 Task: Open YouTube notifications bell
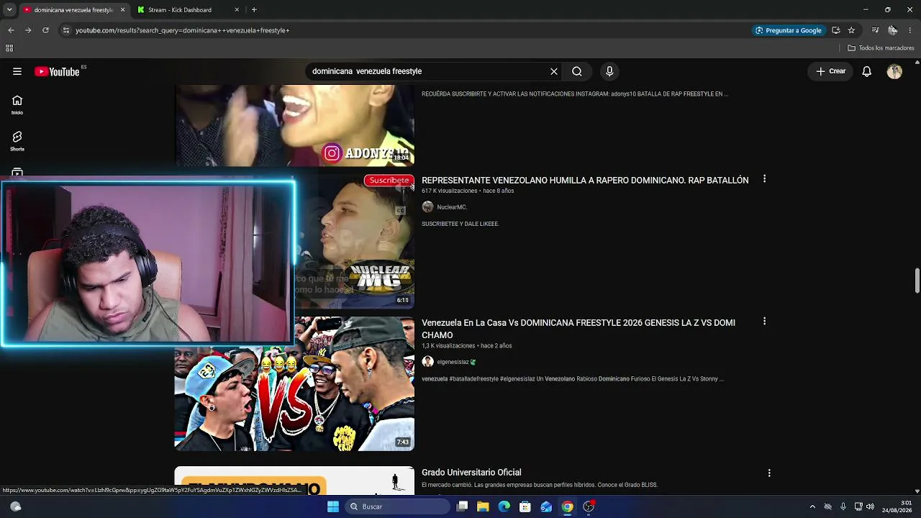[867, 71]
